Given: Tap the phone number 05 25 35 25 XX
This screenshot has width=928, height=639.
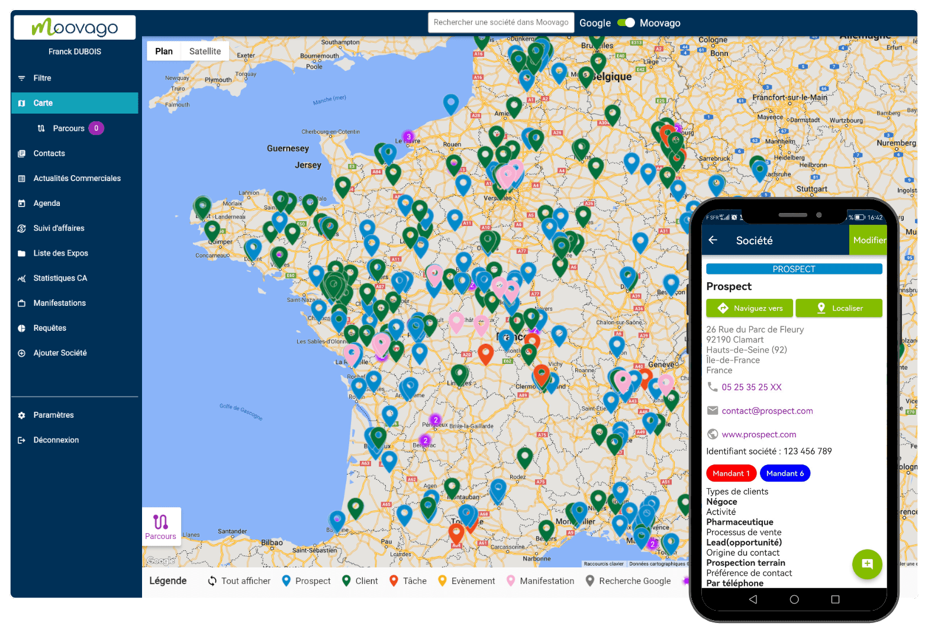Looking at the screenshot, I should point(752,387).
